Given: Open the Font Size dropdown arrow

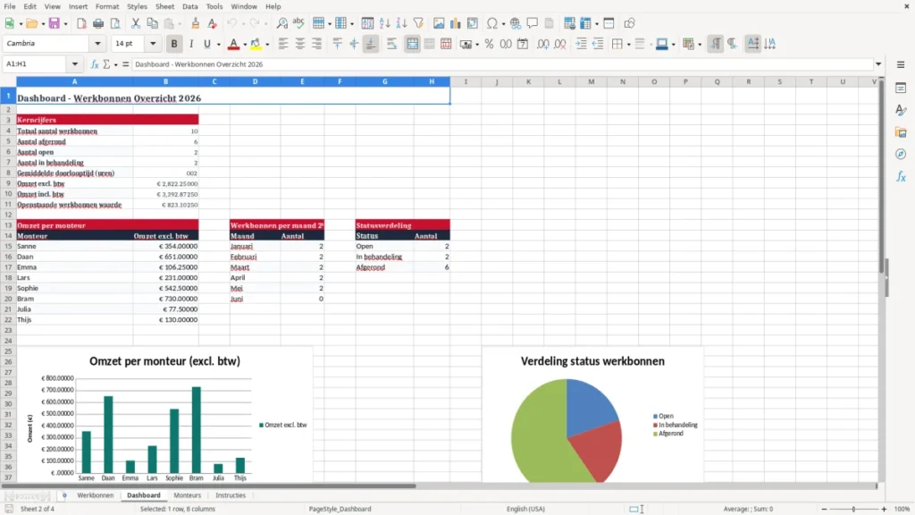Looking at the screenshot, I should pos(153,43).
